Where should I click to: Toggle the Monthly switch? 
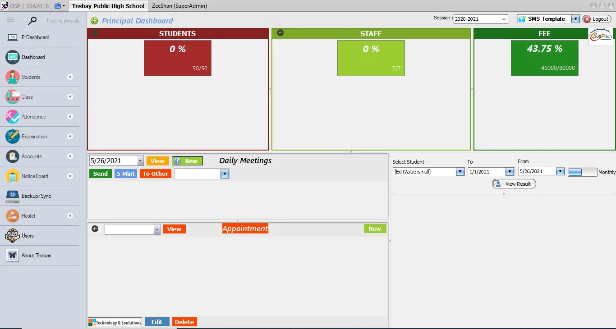[582, 172]
